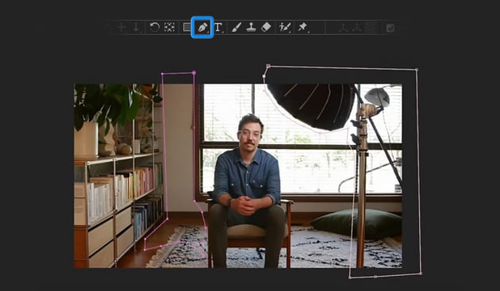Select the Brush tool
This screenshot has width=500, height=291.
tap(236, 28)
